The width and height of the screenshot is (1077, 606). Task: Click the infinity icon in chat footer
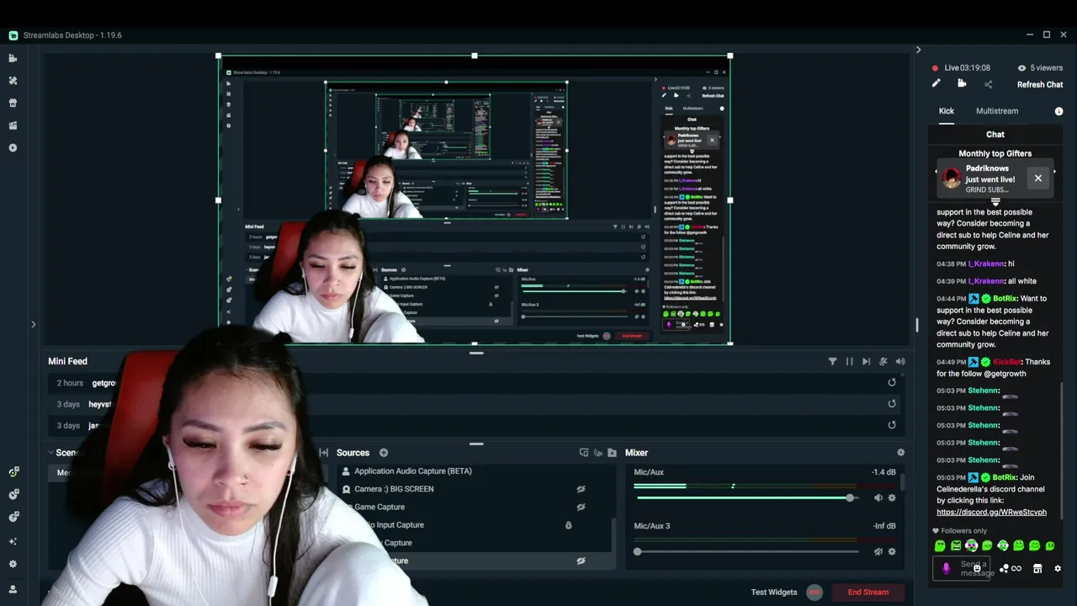(x=1016, y=569)
